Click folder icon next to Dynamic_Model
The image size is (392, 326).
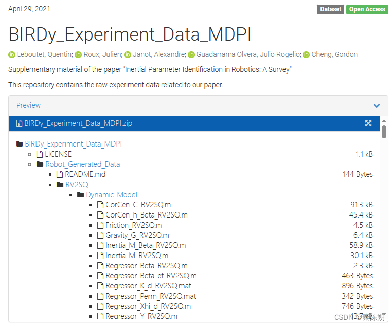pos(80,195)
